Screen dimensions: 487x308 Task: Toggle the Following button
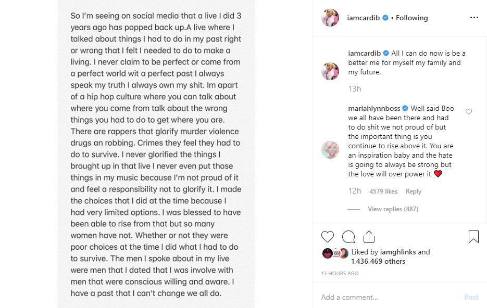(411, 18)
